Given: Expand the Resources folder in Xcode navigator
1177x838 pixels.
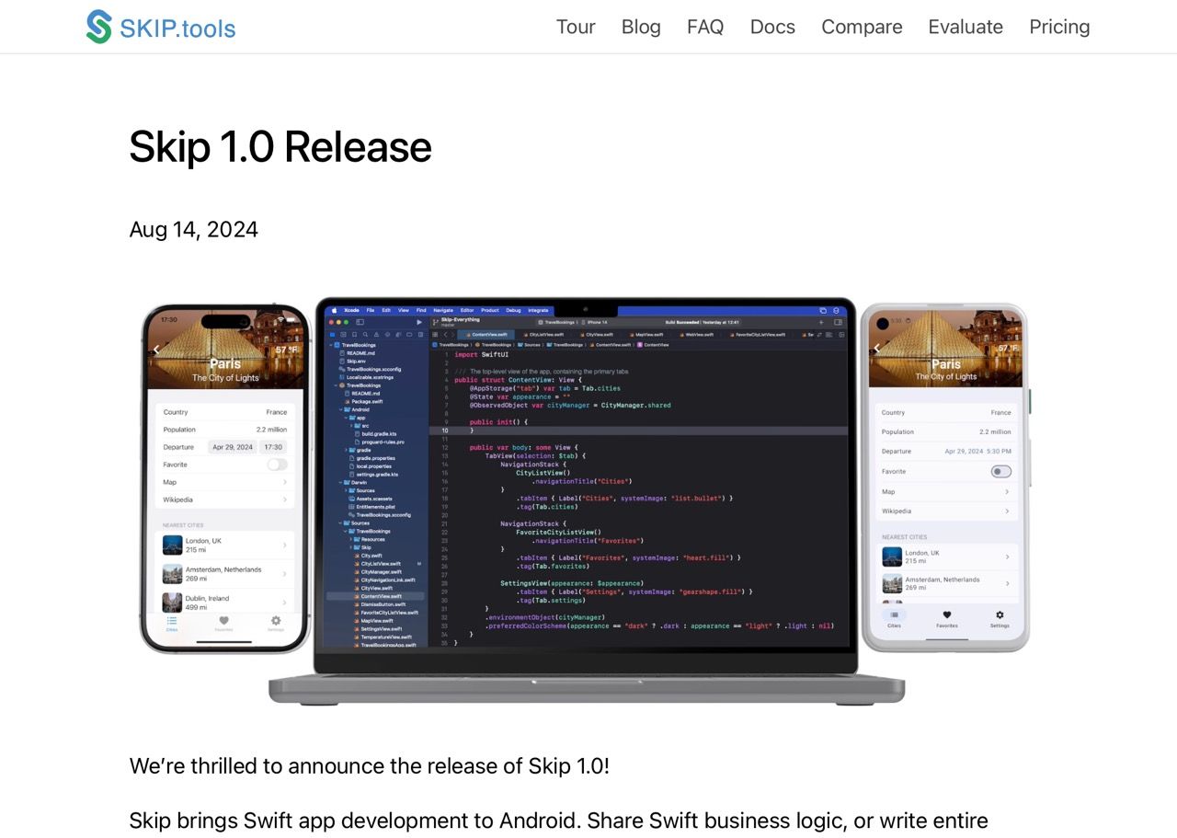Looking at the screenshot, I should coord(350,539).
